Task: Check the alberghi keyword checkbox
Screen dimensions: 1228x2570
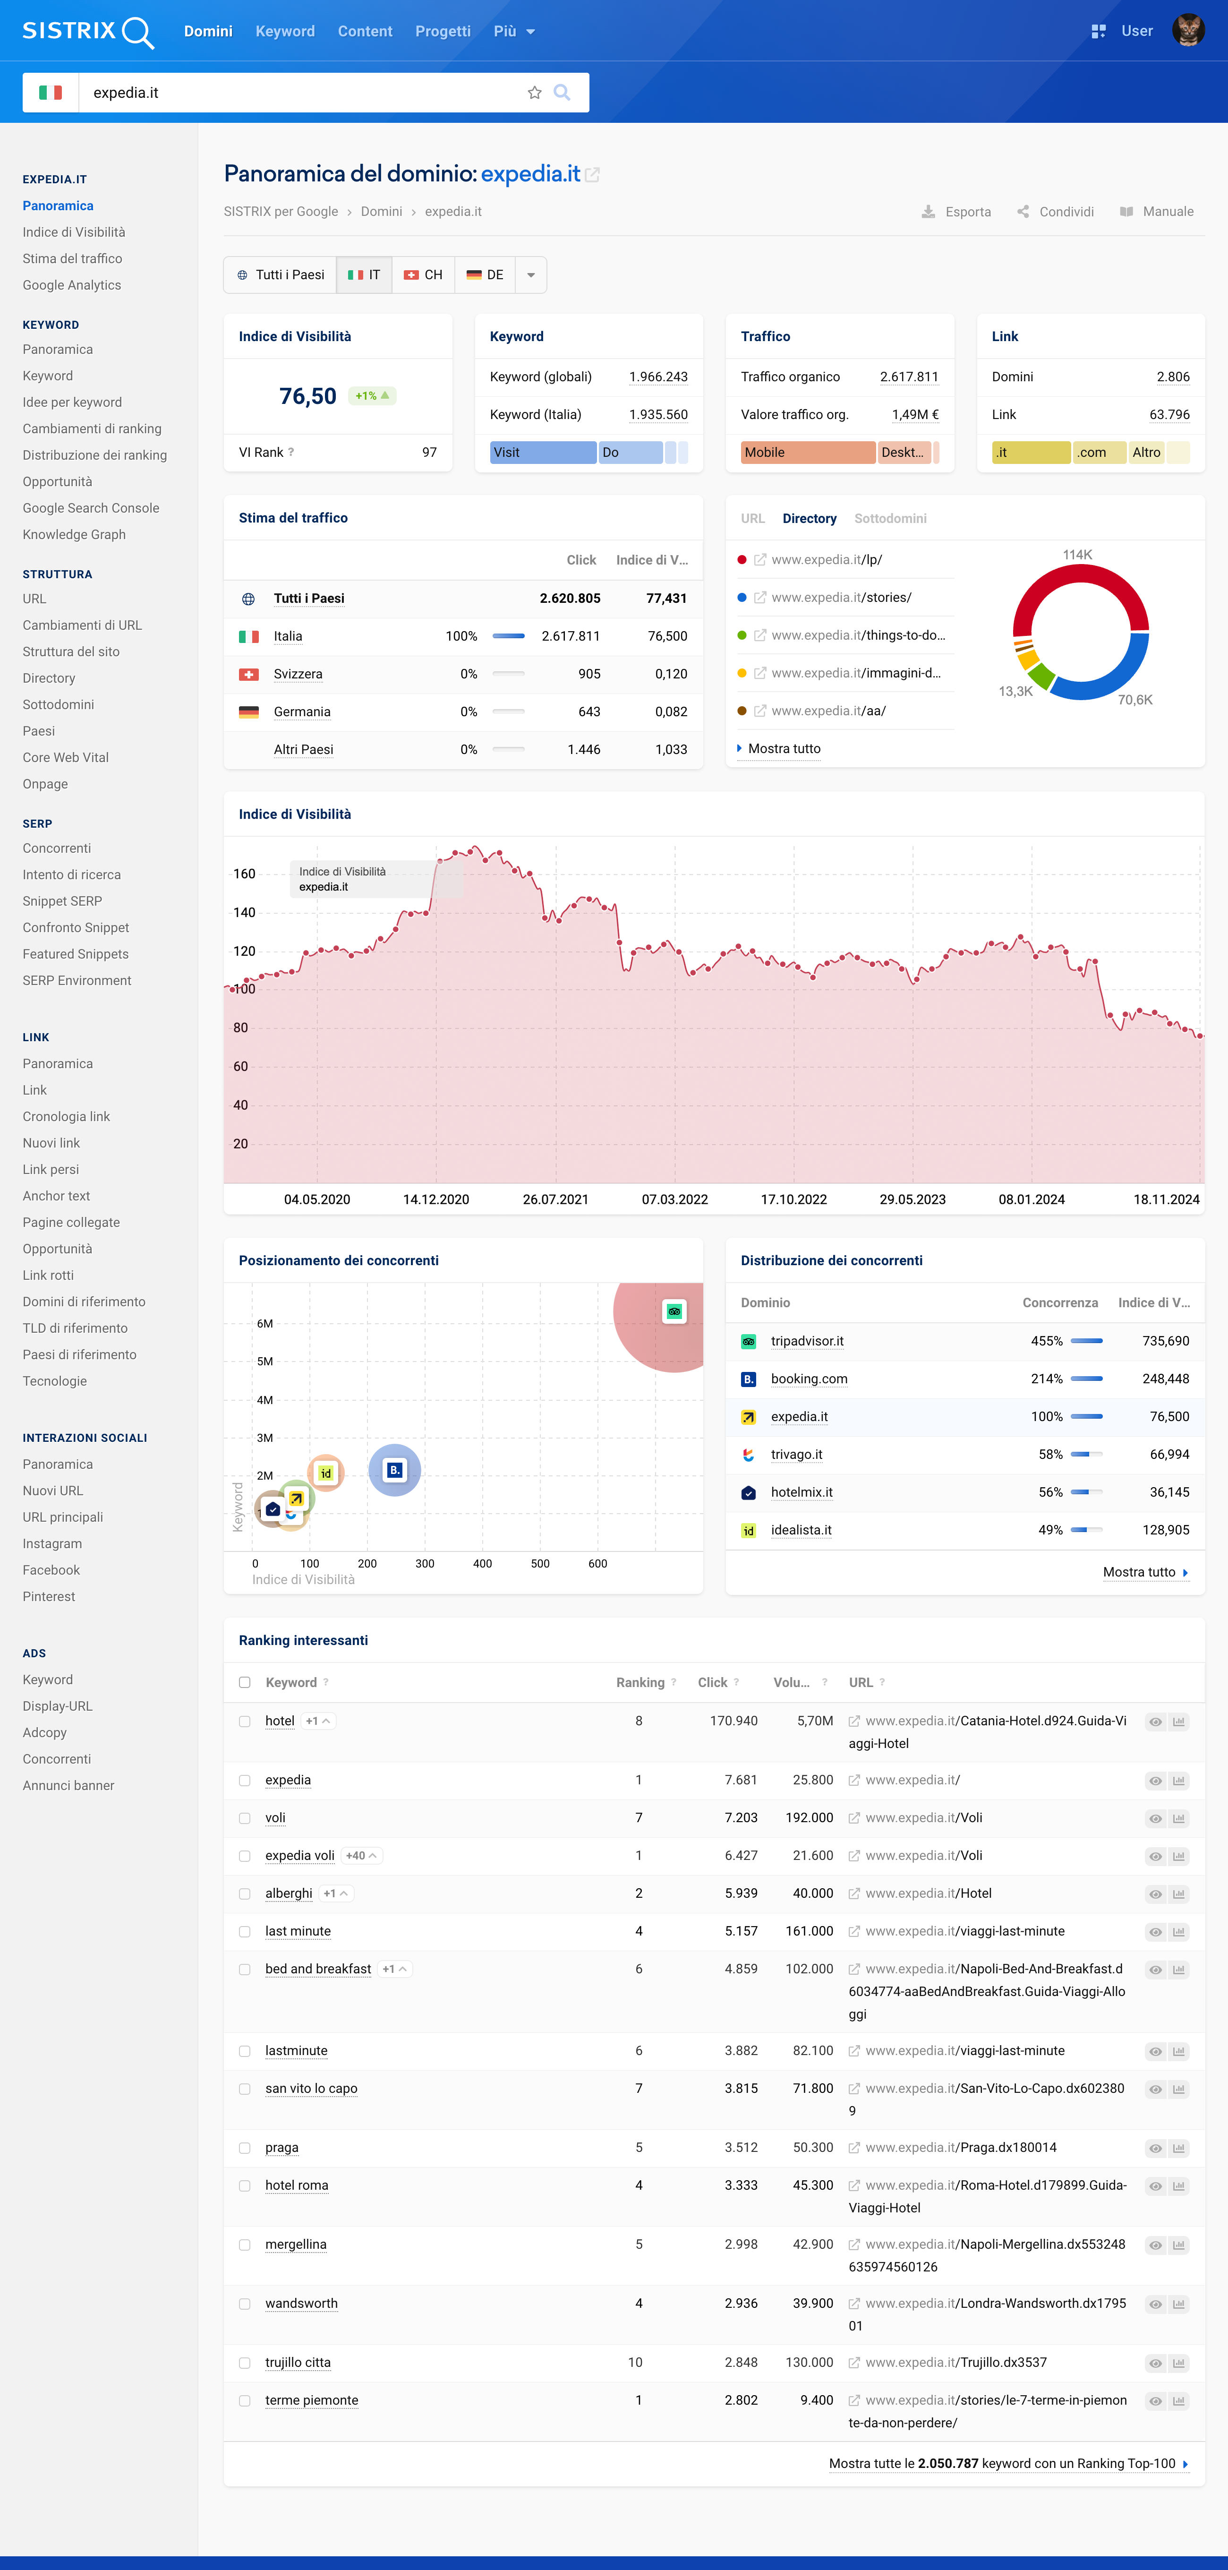Action: (244, 1893)
